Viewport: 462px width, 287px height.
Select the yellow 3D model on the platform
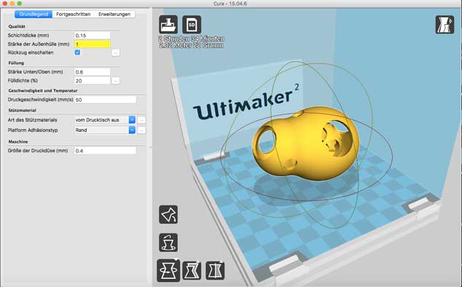[x=305, y=143]
